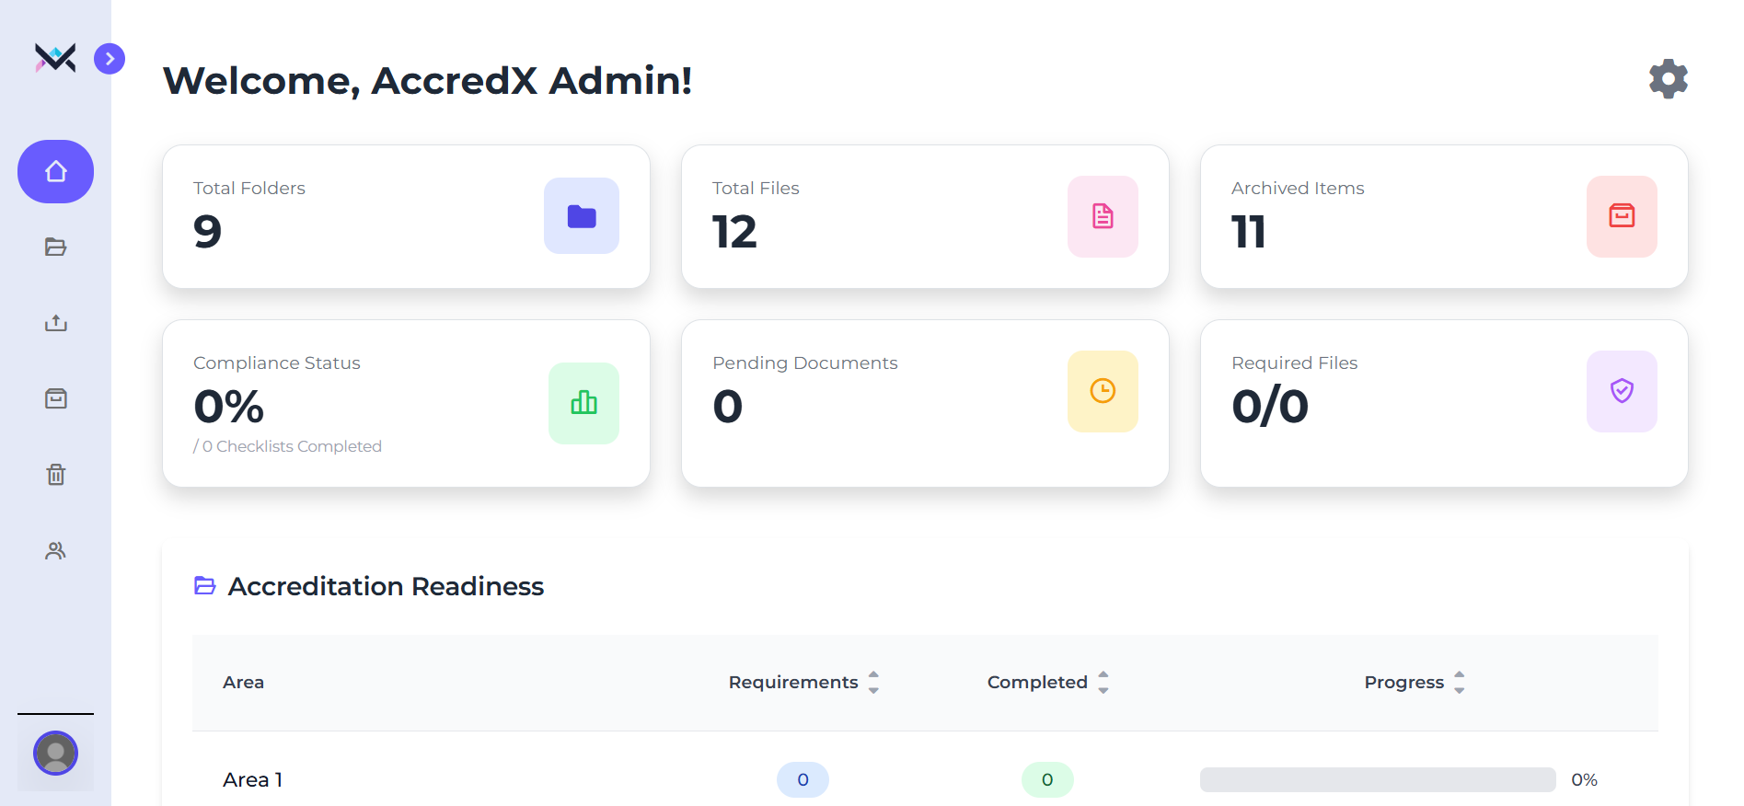Open the user profile avatar
Viewport: 1744px width, 806px height.
[55, 754]
